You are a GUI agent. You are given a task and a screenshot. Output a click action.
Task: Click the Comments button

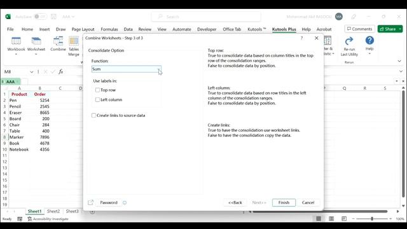[x=359, y=29]
